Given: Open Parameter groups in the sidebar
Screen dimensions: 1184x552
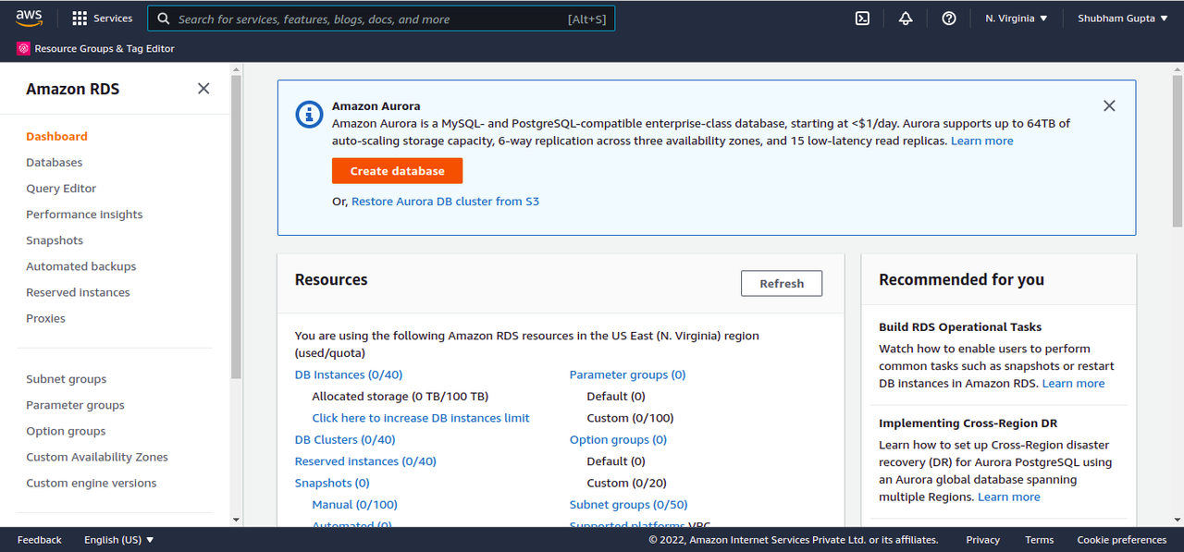Looking at the screenshot, I should click(75, 404).
